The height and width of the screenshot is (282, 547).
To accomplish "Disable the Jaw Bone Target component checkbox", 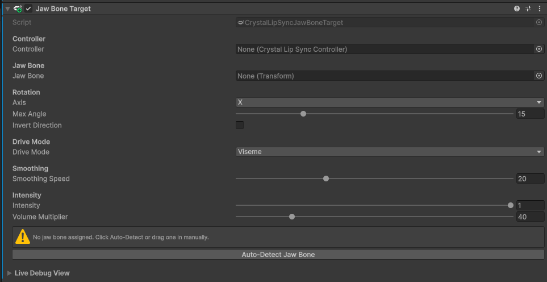I will pos(28,9).
